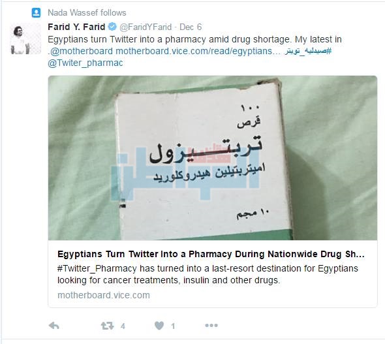The width and height of the screenshot is (385, 344).
Task: Visit the @Twiter_pharmac mention
Action: [x=85, y=63]
